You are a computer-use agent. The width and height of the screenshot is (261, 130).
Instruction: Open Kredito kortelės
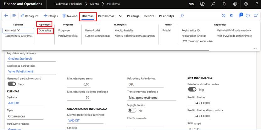coord(124,30)
